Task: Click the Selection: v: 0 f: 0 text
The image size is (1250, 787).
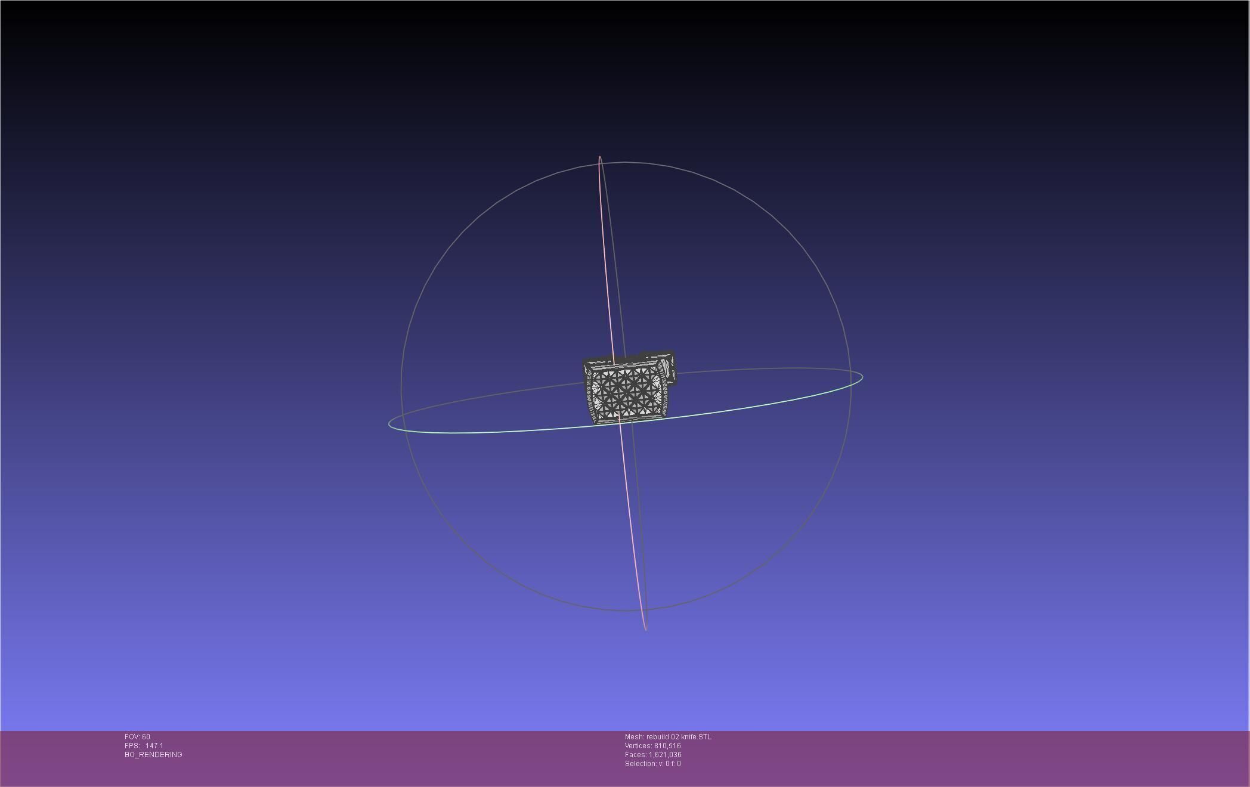Action: [652, 764]
